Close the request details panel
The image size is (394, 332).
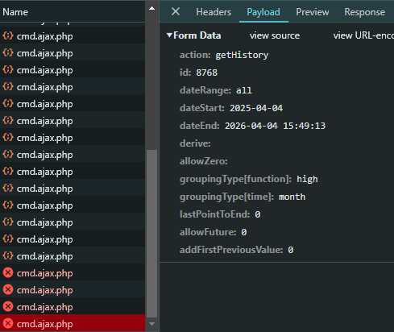pos(176,11)
